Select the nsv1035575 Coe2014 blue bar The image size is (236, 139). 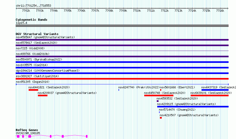click(122, 68)
